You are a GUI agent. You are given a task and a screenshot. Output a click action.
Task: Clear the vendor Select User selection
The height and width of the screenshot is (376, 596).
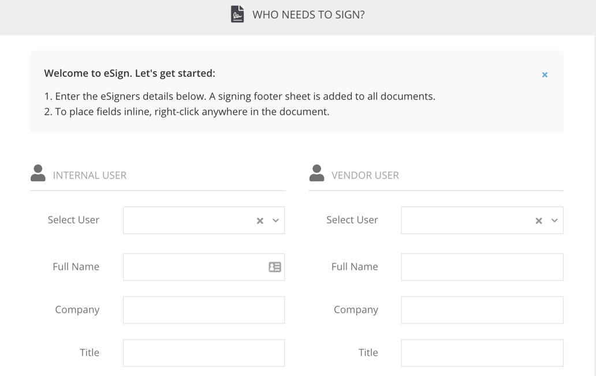point(538,220)
